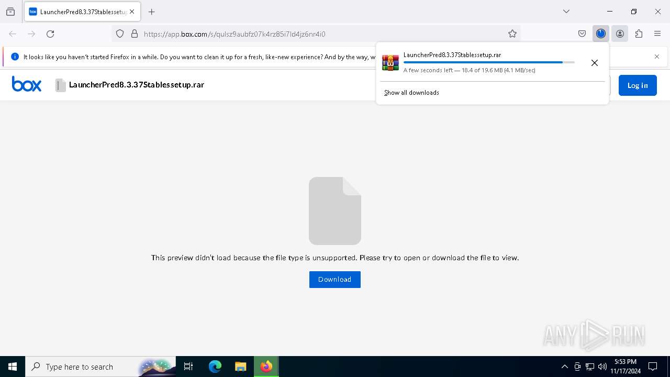This screenshot has height=377, width=670.
Task: Show hidden system tray icons
Action: click(x=564, y=367)
